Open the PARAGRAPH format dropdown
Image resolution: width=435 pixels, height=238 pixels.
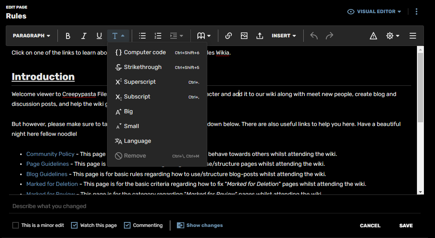pyautogui.click(x=31, y=36)
